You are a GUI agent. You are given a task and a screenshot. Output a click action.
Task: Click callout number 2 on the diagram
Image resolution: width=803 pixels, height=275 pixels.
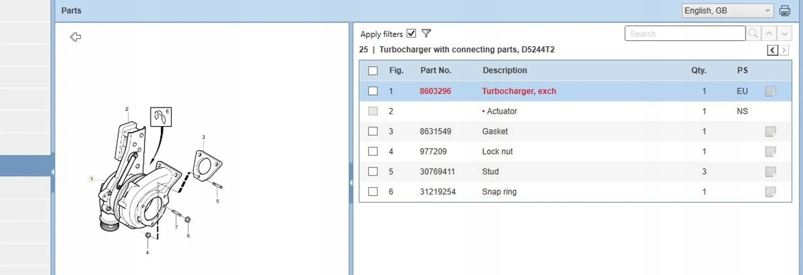coord(127,109)
